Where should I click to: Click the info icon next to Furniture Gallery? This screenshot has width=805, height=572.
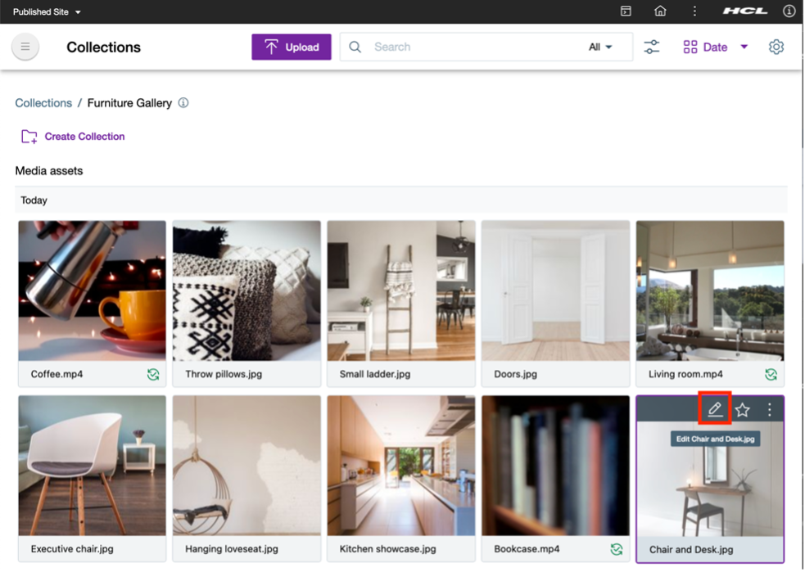click(x=183, y=103)
